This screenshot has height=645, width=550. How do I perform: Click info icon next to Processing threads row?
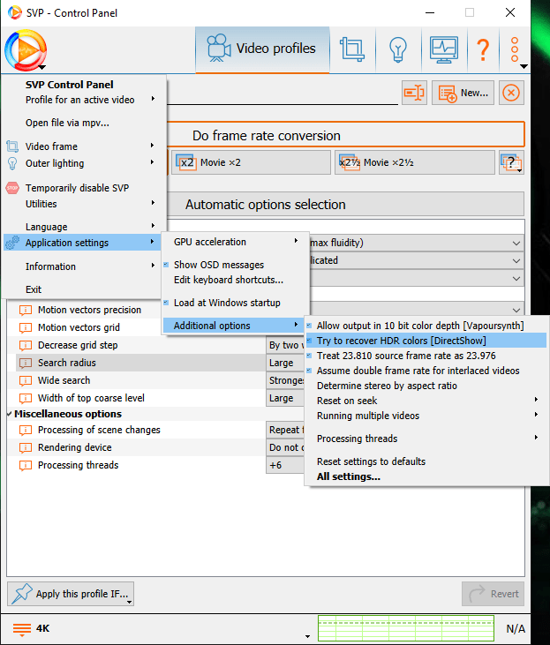tap(26, 466)
